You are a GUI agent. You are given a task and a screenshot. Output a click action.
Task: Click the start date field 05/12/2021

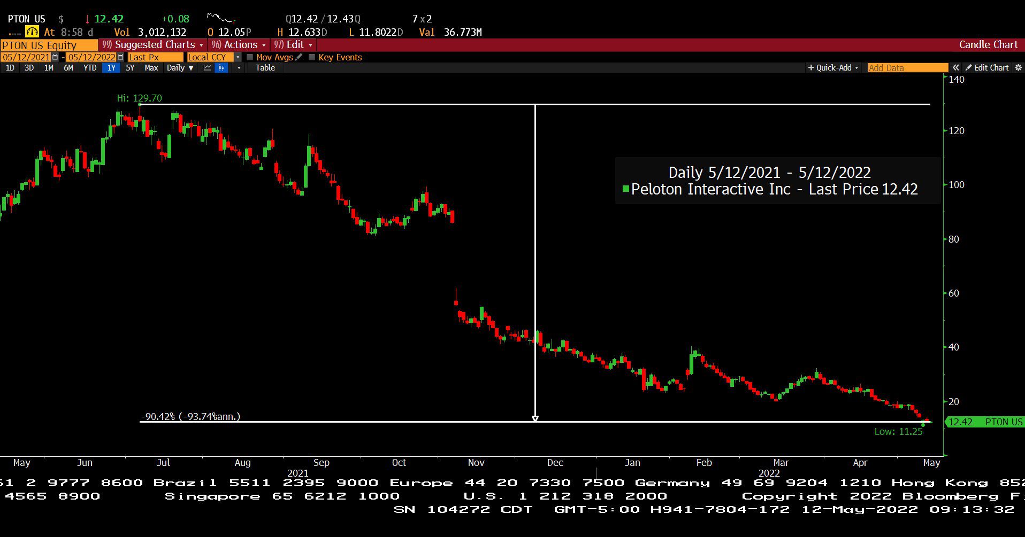(x=26, y=57)
